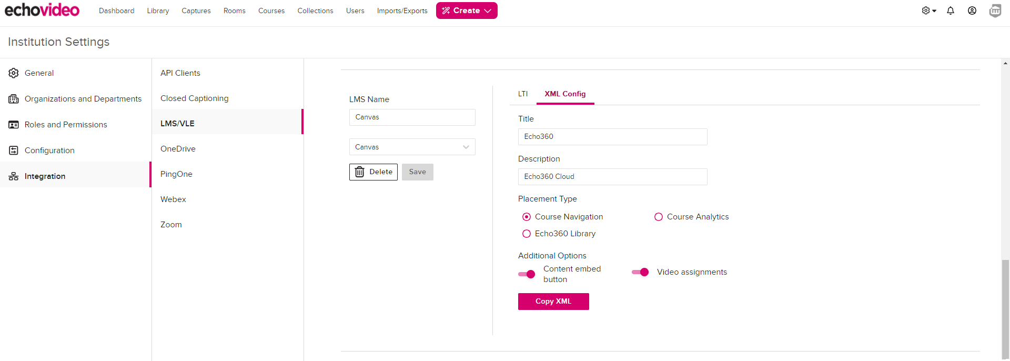Screen dimensions: 1010x361
Task: Open the chat assistant icon
Action: pyautogui.click(x=995, y=11)
